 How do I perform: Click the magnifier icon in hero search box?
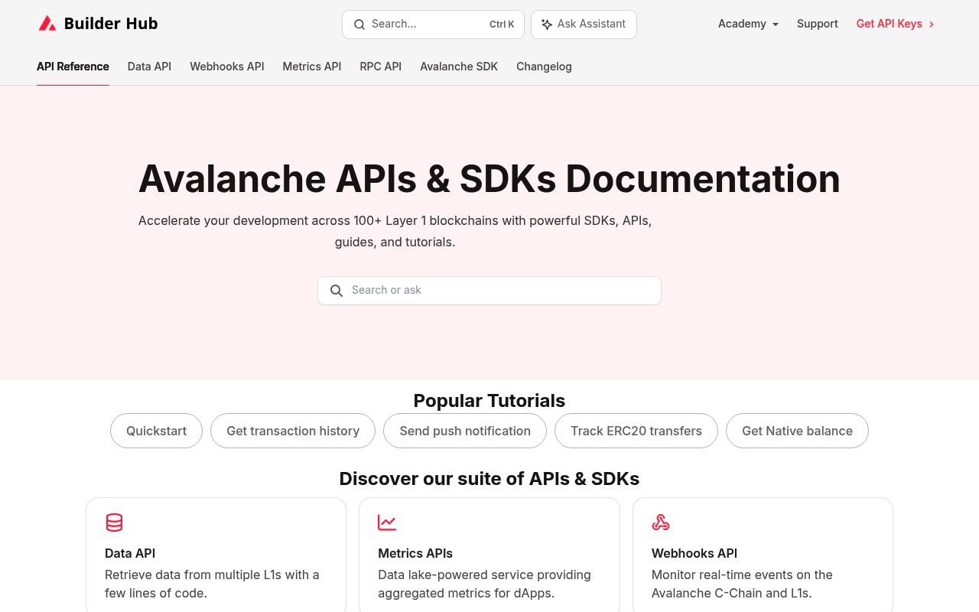click(337, 291)
